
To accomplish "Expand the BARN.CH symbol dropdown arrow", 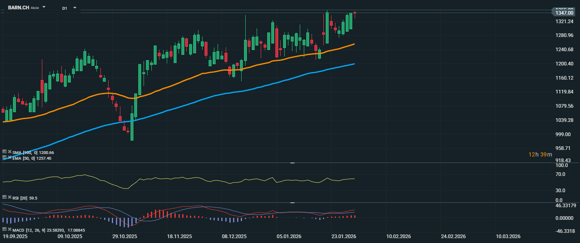I will coord(44,7).
